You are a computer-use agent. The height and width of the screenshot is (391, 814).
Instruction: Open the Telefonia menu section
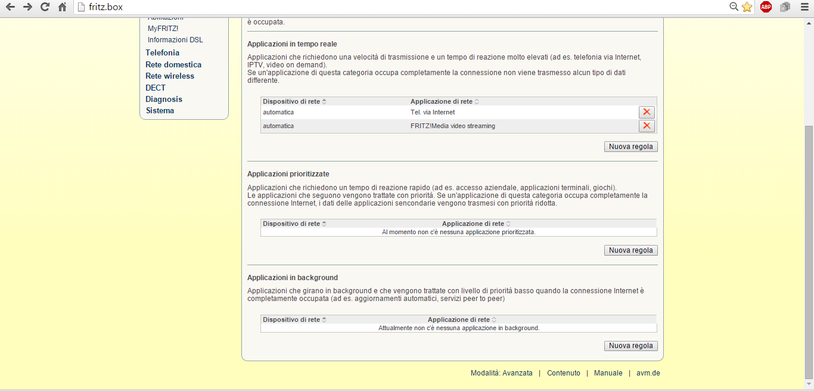pos(162,52)
